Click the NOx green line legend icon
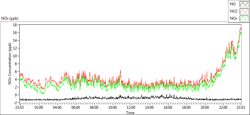Screen dimensions: 250x115 tap(244, 18)
